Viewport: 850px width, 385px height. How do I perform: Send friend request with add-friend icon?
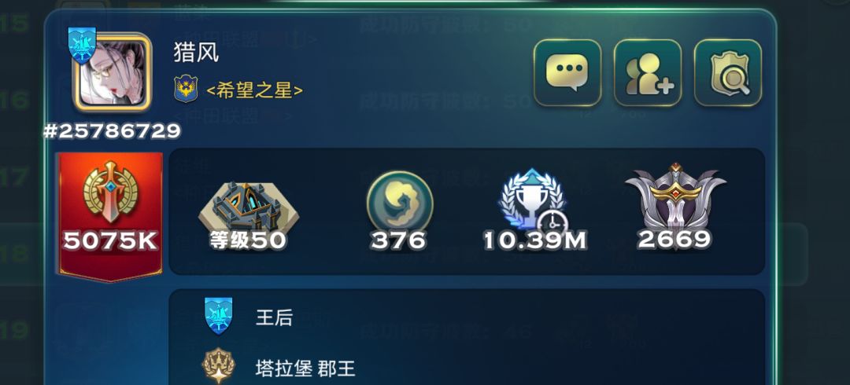tap(647, 72)
